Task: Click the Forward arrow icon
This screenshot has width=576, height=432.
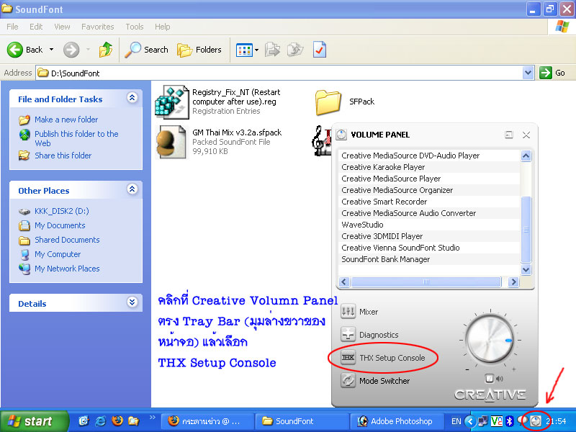Action: [x=71, y=50]
